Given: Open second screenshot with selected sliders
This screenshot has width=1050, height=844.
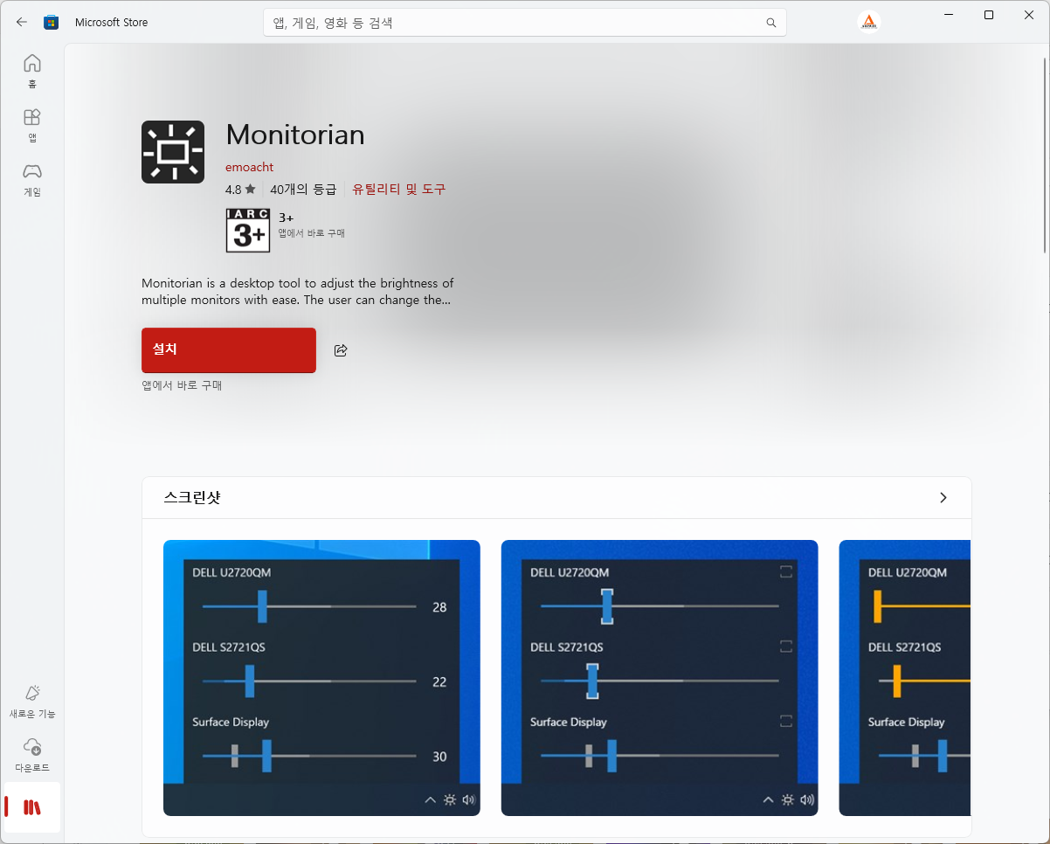Looking at the screenshot, I should pyautogui.click(x=660, y=678).
